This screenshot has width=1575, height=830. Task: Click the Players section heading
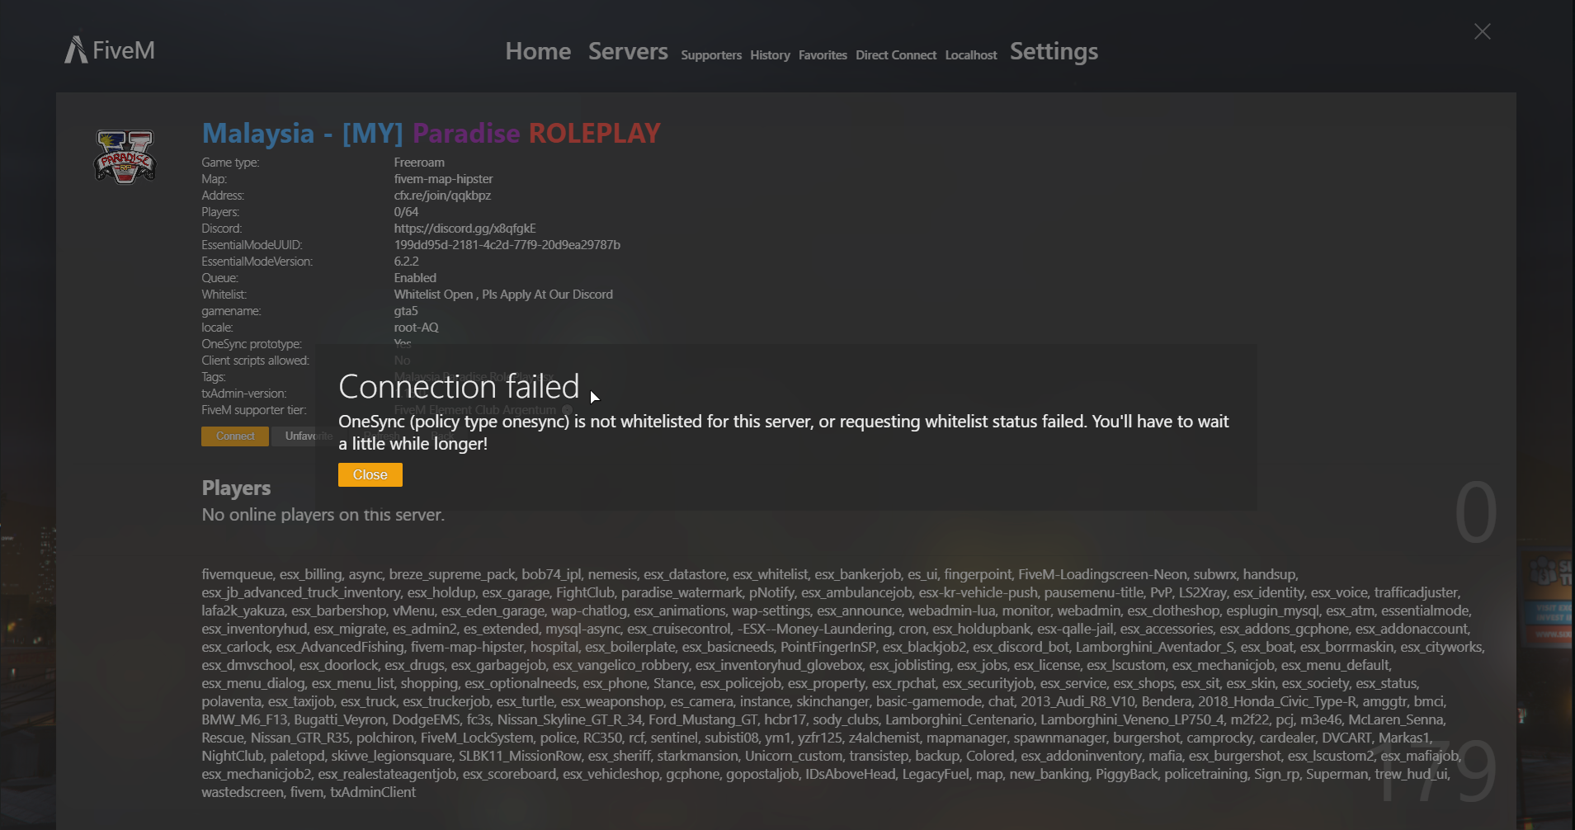pos(236,488)
